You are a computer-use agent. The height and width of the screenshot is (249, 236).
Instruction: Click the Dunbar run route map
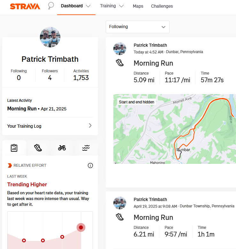pyautogui.click(x=174, y=129)
